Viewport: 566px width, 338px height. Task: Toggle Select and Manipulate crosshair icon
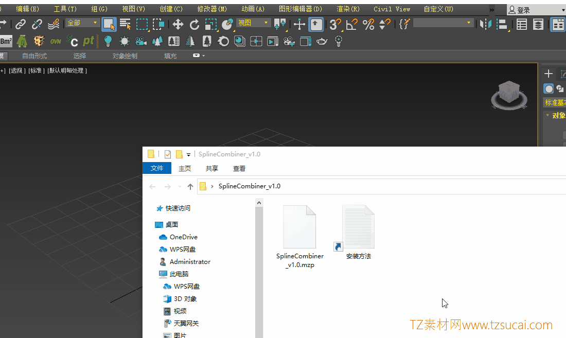(299, 24)
